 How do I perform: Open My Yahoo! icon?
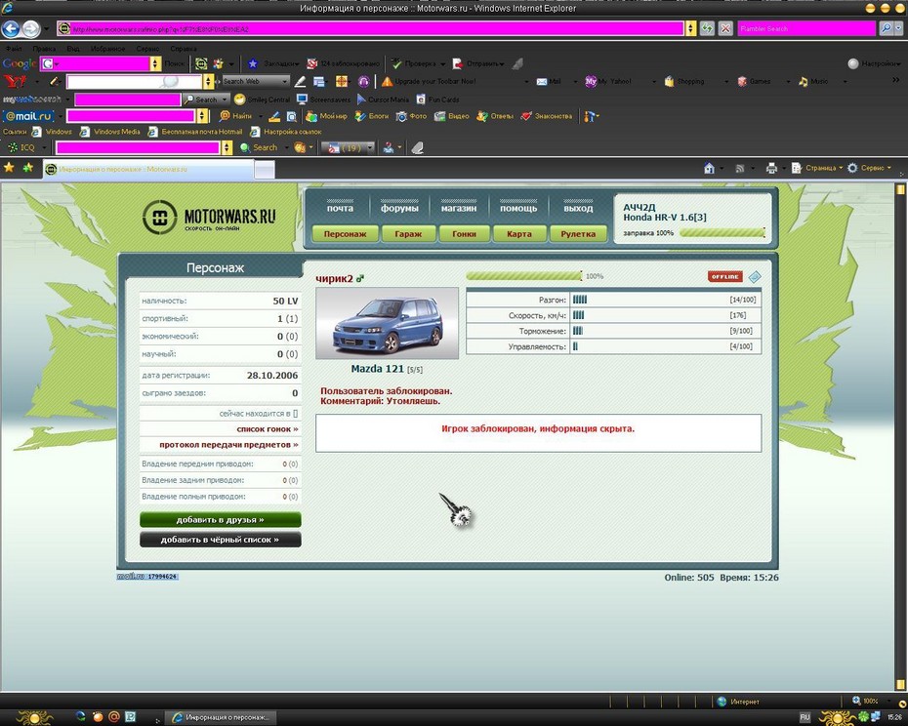coord(591,82)
